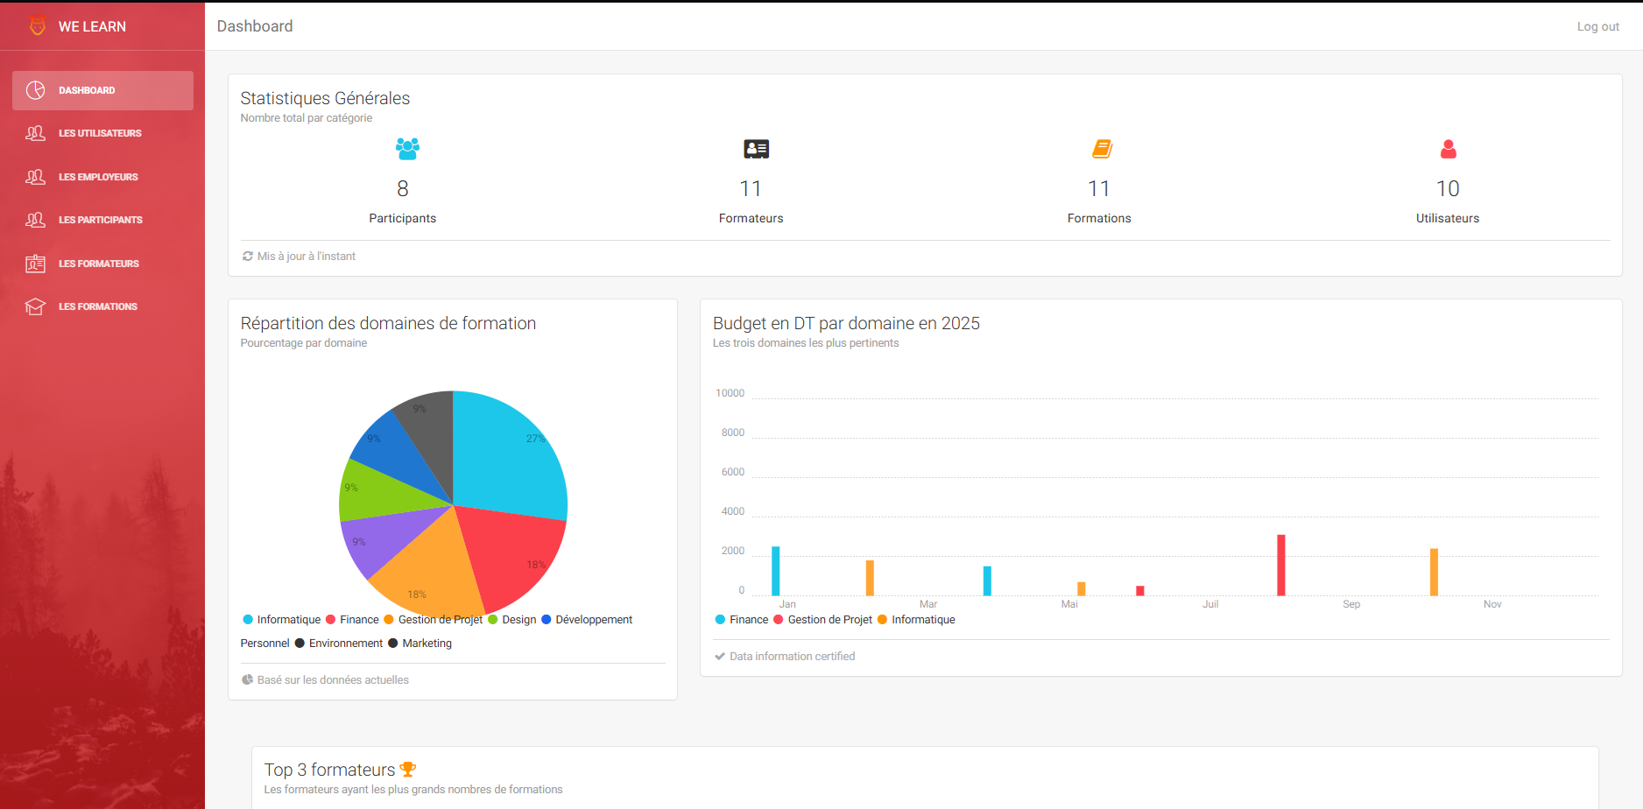Click the refresh icon near Mis à jour

tap(248, 257)
